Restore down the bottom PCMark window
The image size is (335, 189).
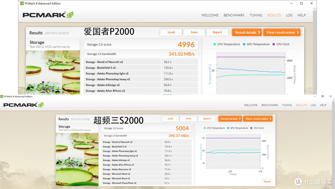coord(323,97)
